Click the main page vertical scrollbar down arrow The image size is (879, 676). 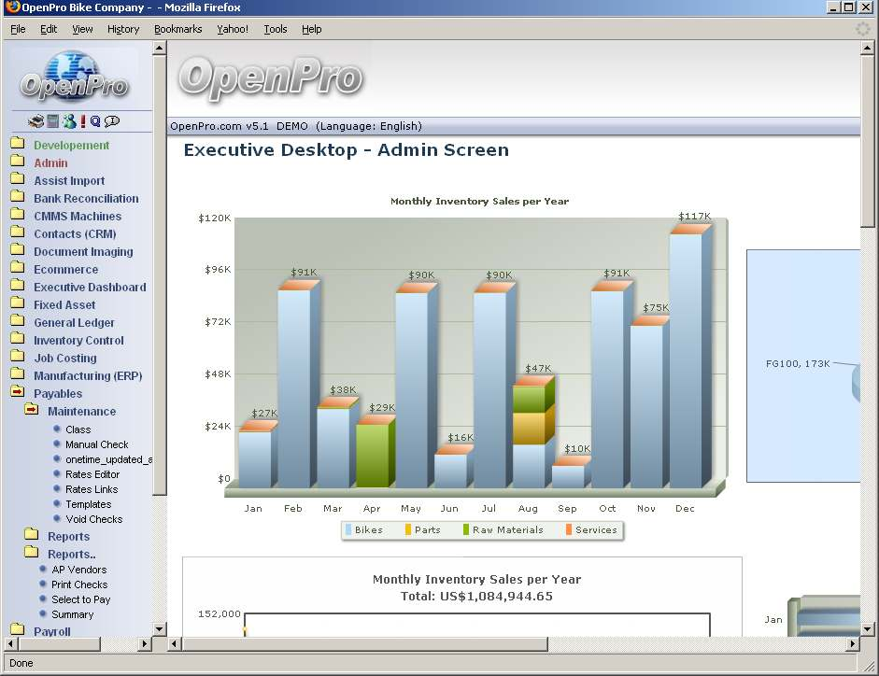867,629
